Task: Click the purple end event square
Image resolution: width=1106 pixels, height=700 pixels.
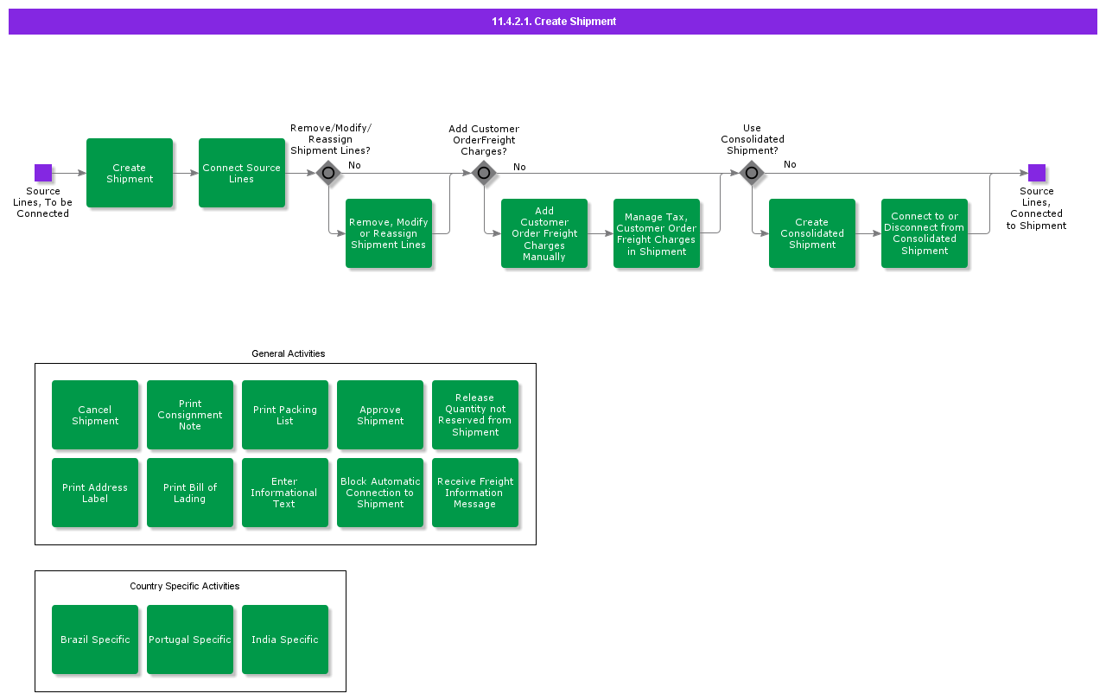Action: point(1037,173)
